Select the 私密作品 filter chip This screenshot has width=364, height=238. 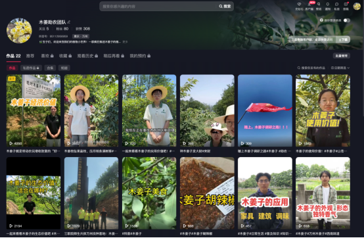[x=31, y=68]
